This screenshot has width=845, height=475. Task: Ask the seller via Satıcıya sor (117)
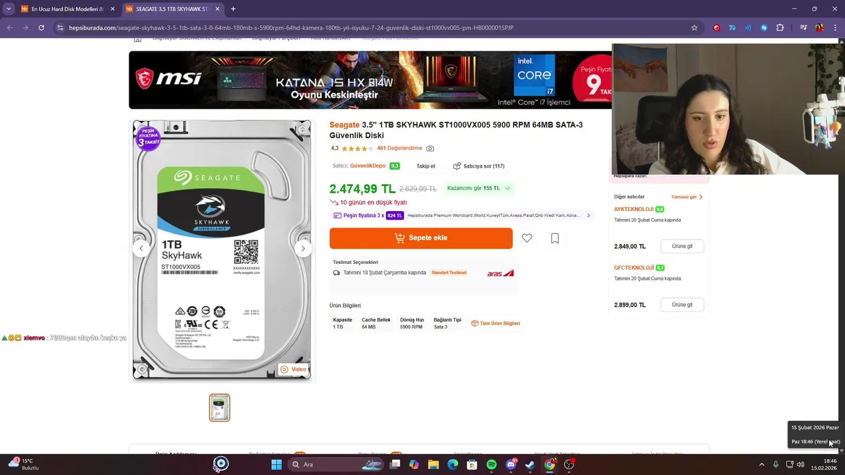(x=479, y=166)
